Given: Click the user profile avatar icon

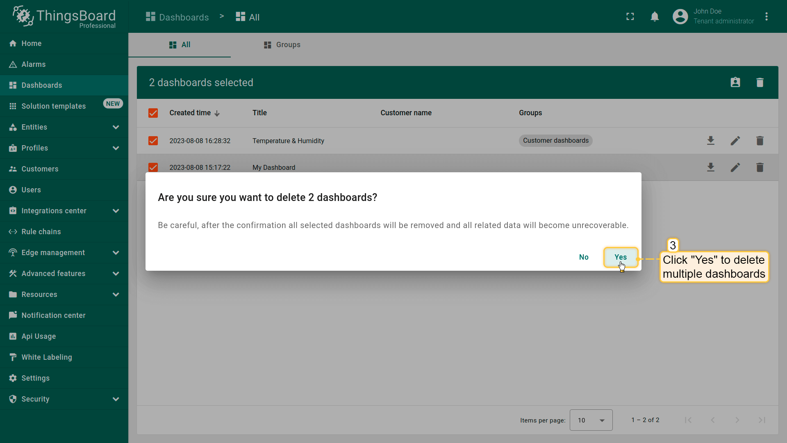Looking at the screenshot, I should (680, 16).
